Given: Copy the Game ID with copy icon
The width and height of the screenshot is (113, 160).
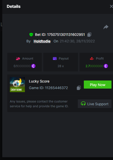Looking at the screenshot, I should [79, 88].
